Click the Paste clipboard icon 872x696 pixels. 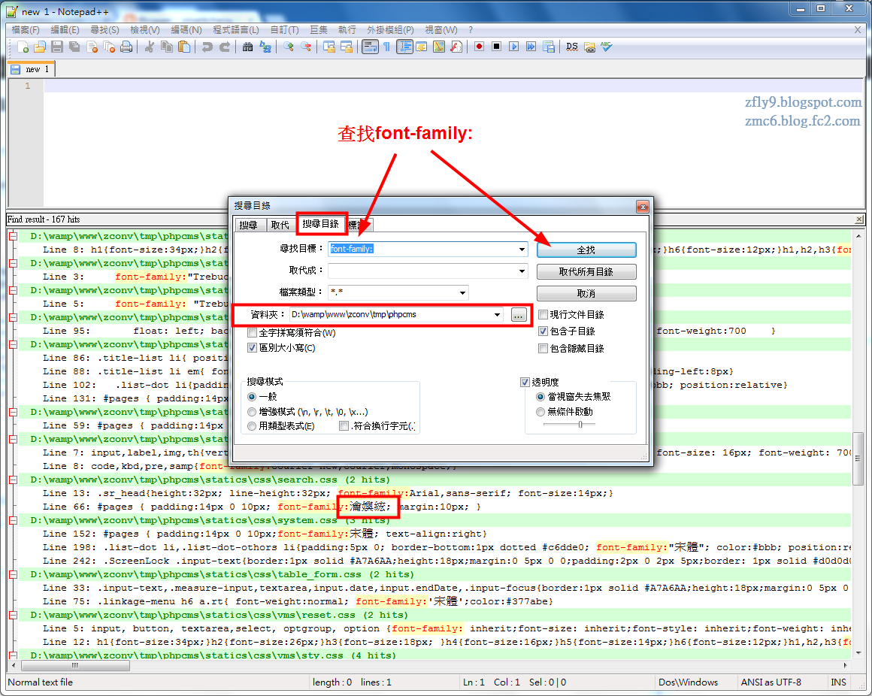[183, 47]
